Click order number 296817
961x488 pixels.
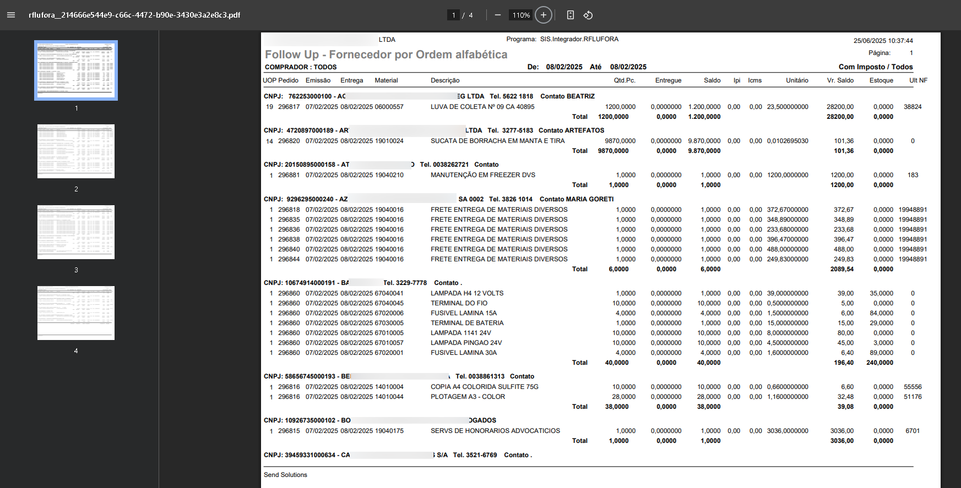(x=289, y=107)
